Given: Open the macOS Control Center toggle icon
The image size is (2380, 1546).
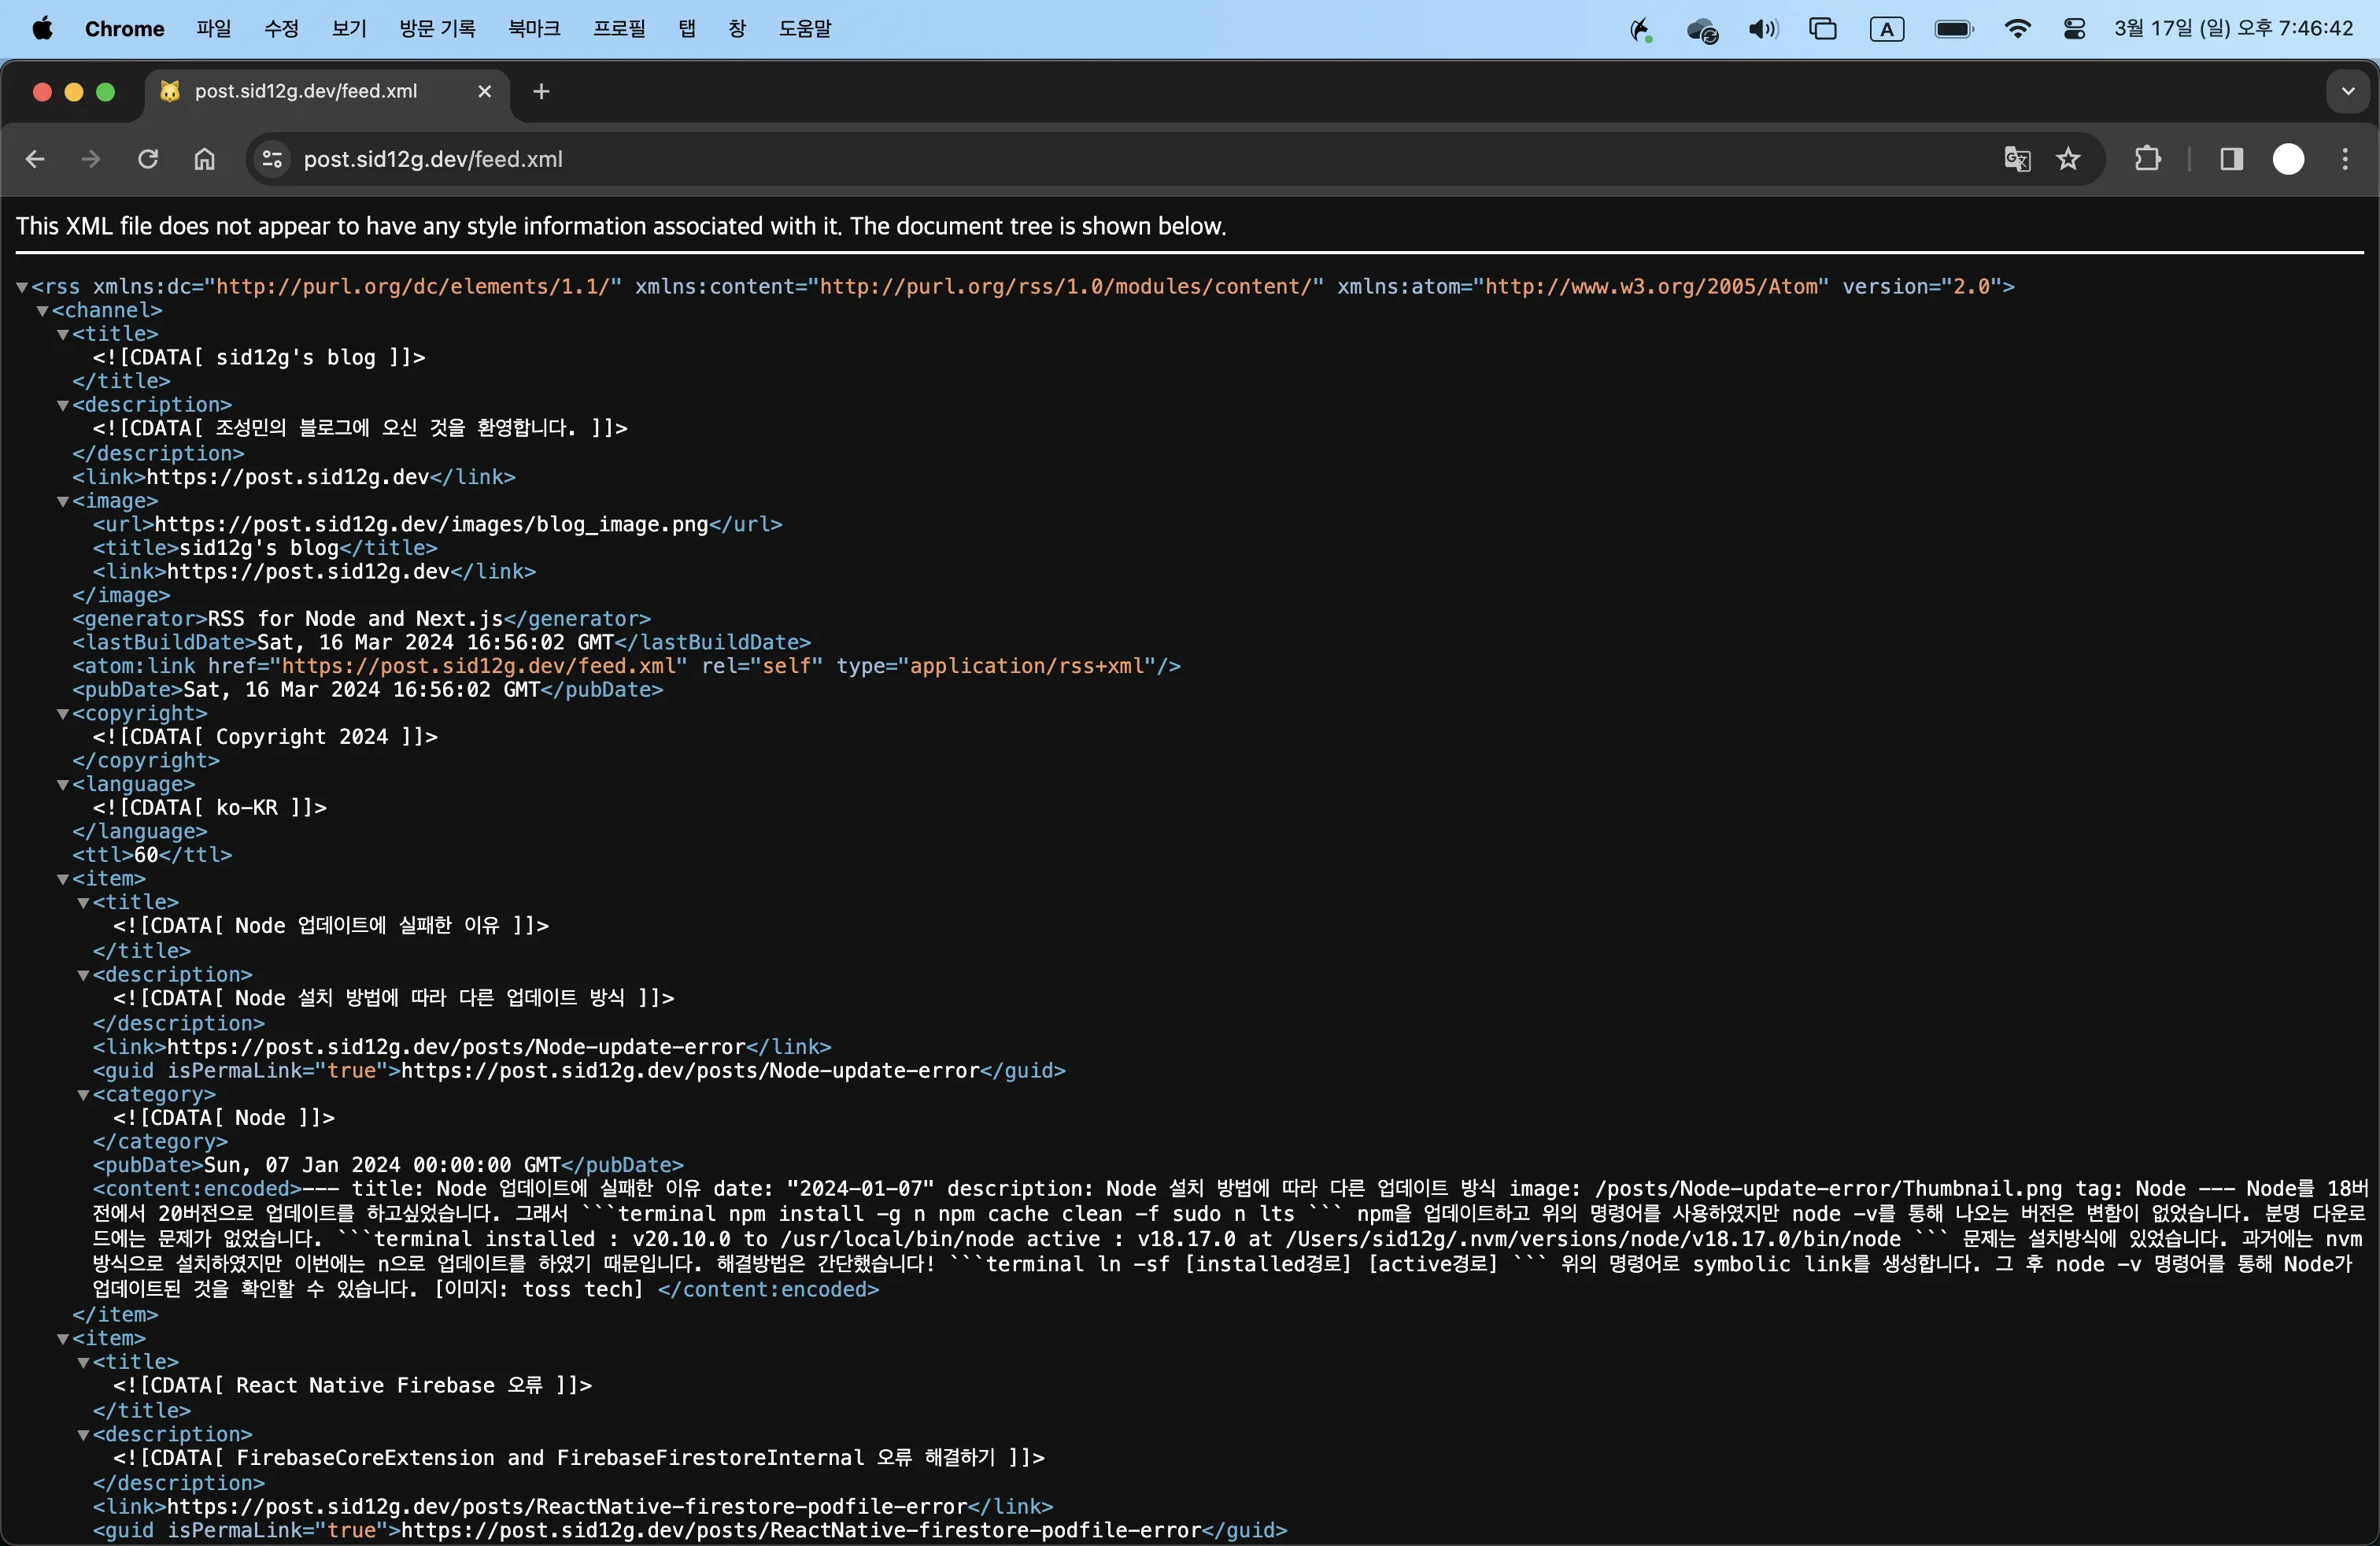Looking at the screenshot, I should [2074, 29].
